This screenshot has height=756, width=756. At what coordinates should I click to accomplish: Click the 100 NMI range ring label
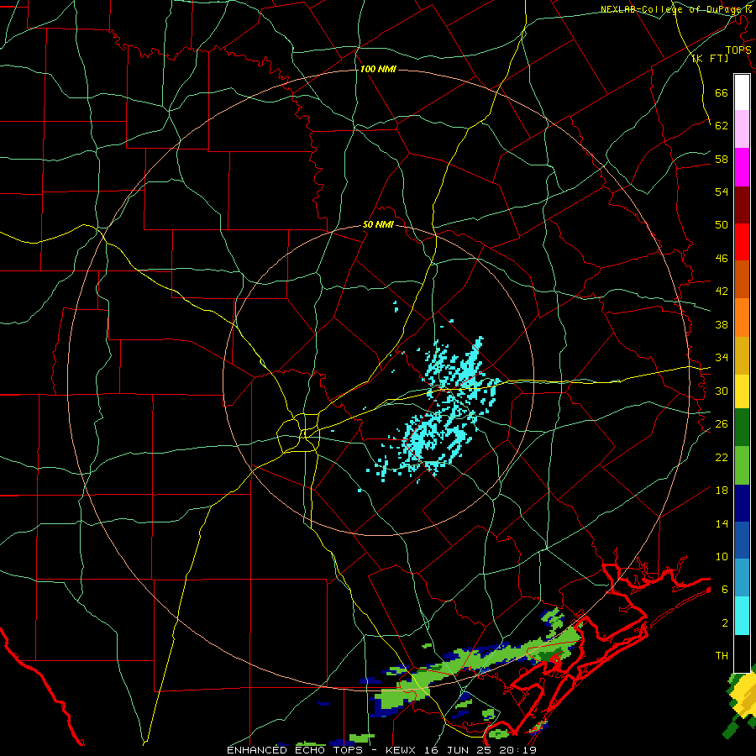point(378,70)
